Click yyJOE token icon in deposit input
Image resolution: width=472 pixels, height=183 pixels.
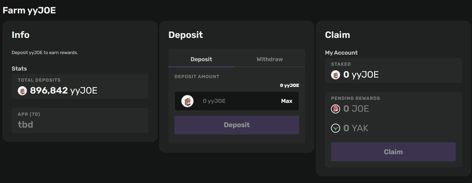(x=187, y=101)
